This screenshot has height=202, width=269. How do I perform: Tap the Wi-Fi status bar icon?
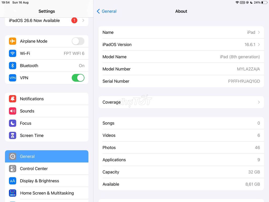pyautogui.click(x=237, y=2)
